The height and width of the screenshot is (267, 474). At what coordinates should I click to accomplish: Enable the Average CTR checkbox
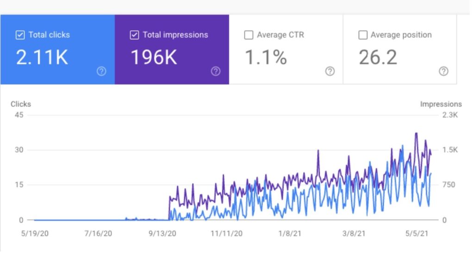click(249, 35)
